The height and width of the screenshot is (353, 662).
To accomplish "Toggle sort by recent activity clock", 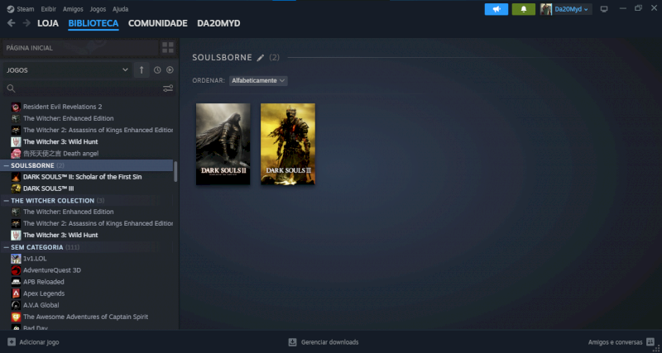I will tap(157, 70).
